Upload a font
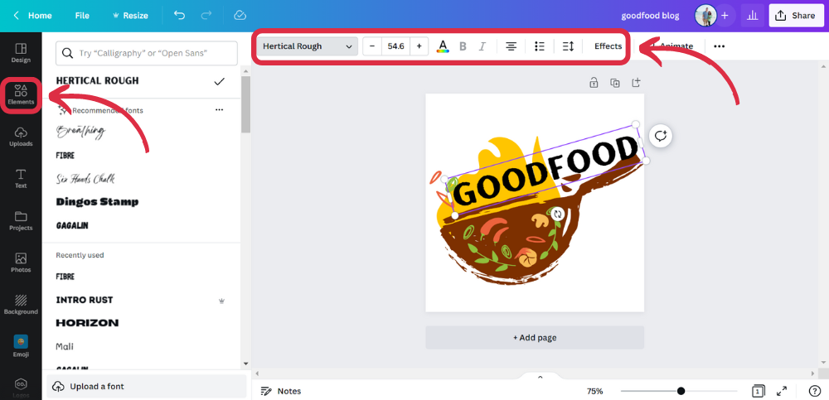The width and height of the screenshot is (829, 400). coord(147,386)
